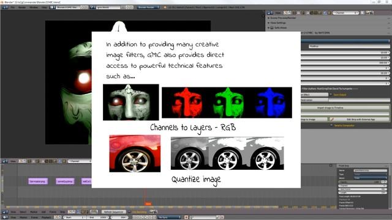Open the Blend mode dropdown in Edit Strip
392x220 pixels.
370,178
